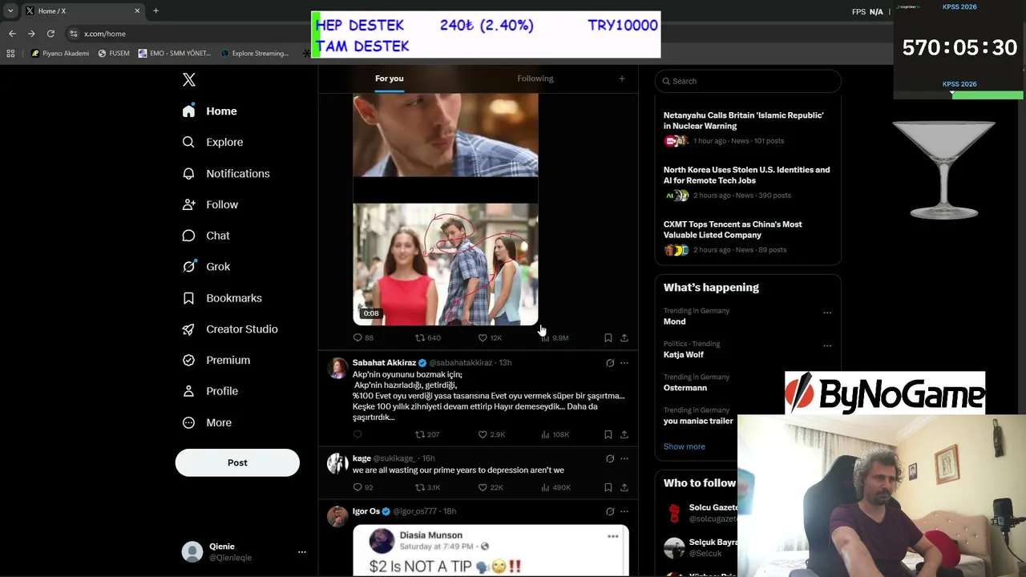This screenshot has height=577, width=1026.
Task: Switch to the Following tab
Action: click(535, 79)
